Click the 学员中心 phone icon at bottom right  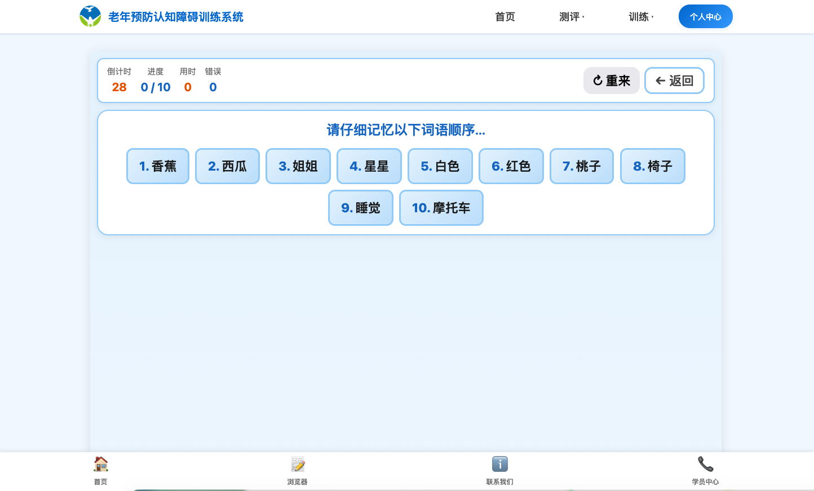(x=705, y=464)
